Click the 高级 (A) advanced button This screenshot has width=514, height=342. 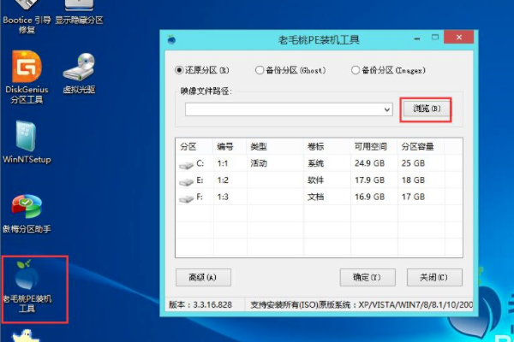click(x=203, y=278)
